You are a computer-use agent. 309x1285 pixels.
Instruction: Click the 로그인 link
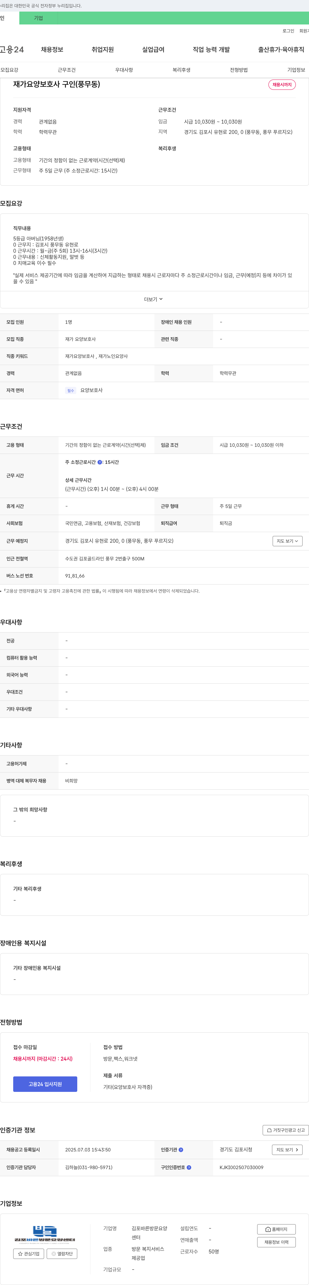288,31
